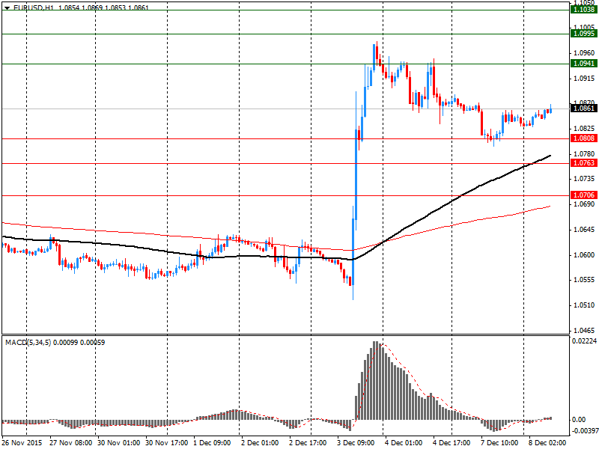
Task: Click the MACD scale value 0.02224
Action: (584, 341)
